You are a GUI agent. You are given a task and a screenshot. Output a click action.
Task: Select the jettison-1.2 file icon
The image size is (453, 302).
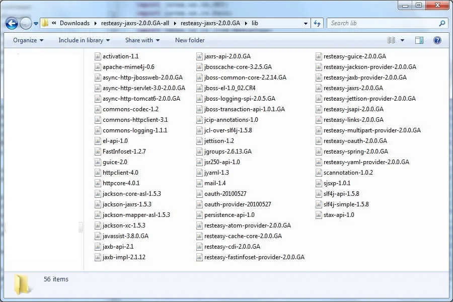pyautogui.click(x=199, y=141)
